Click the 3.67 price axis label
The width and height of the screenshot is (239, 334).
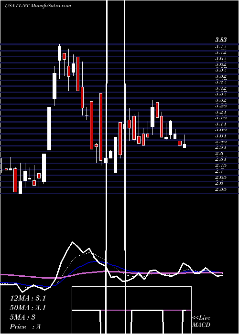[x=221, y=58]
